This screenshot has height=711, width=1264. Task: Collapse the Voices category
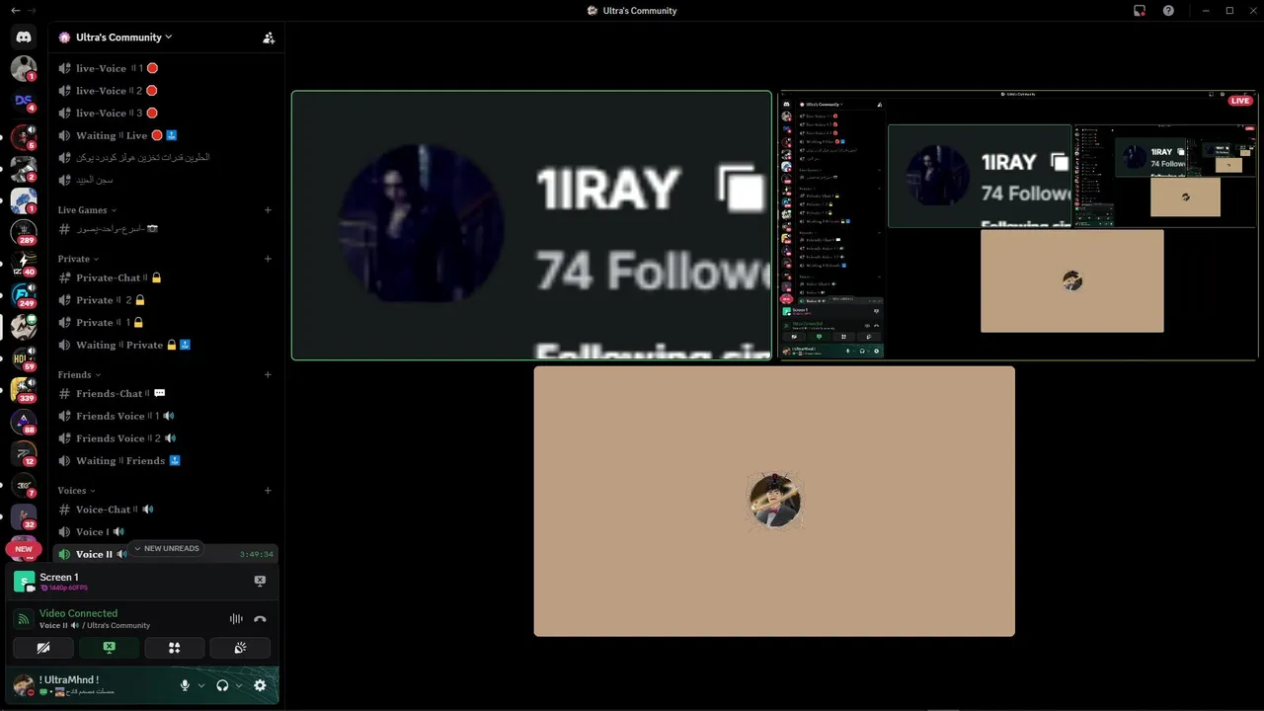pyautogui.click(x=77, y=491)
